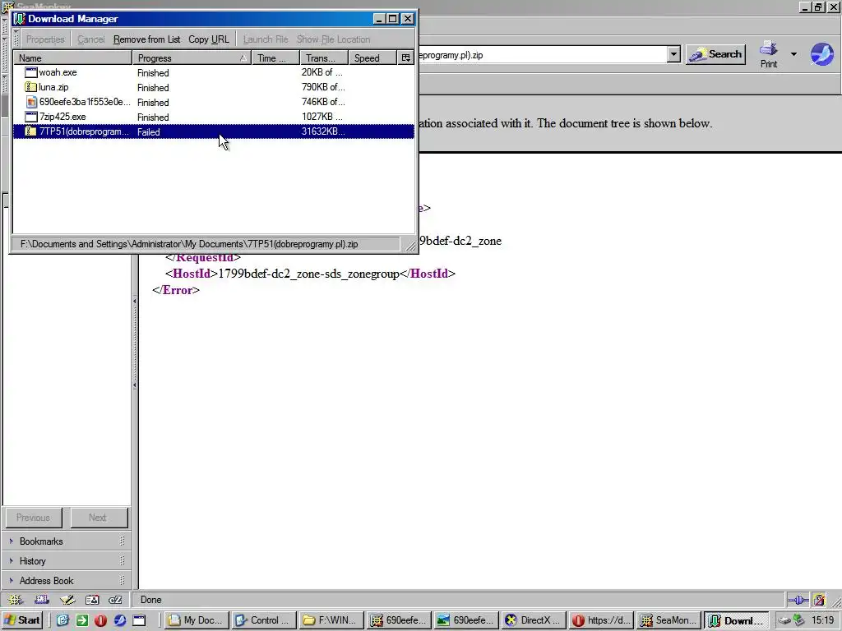
Task: Open the Start menu
Action: [22, 620]
